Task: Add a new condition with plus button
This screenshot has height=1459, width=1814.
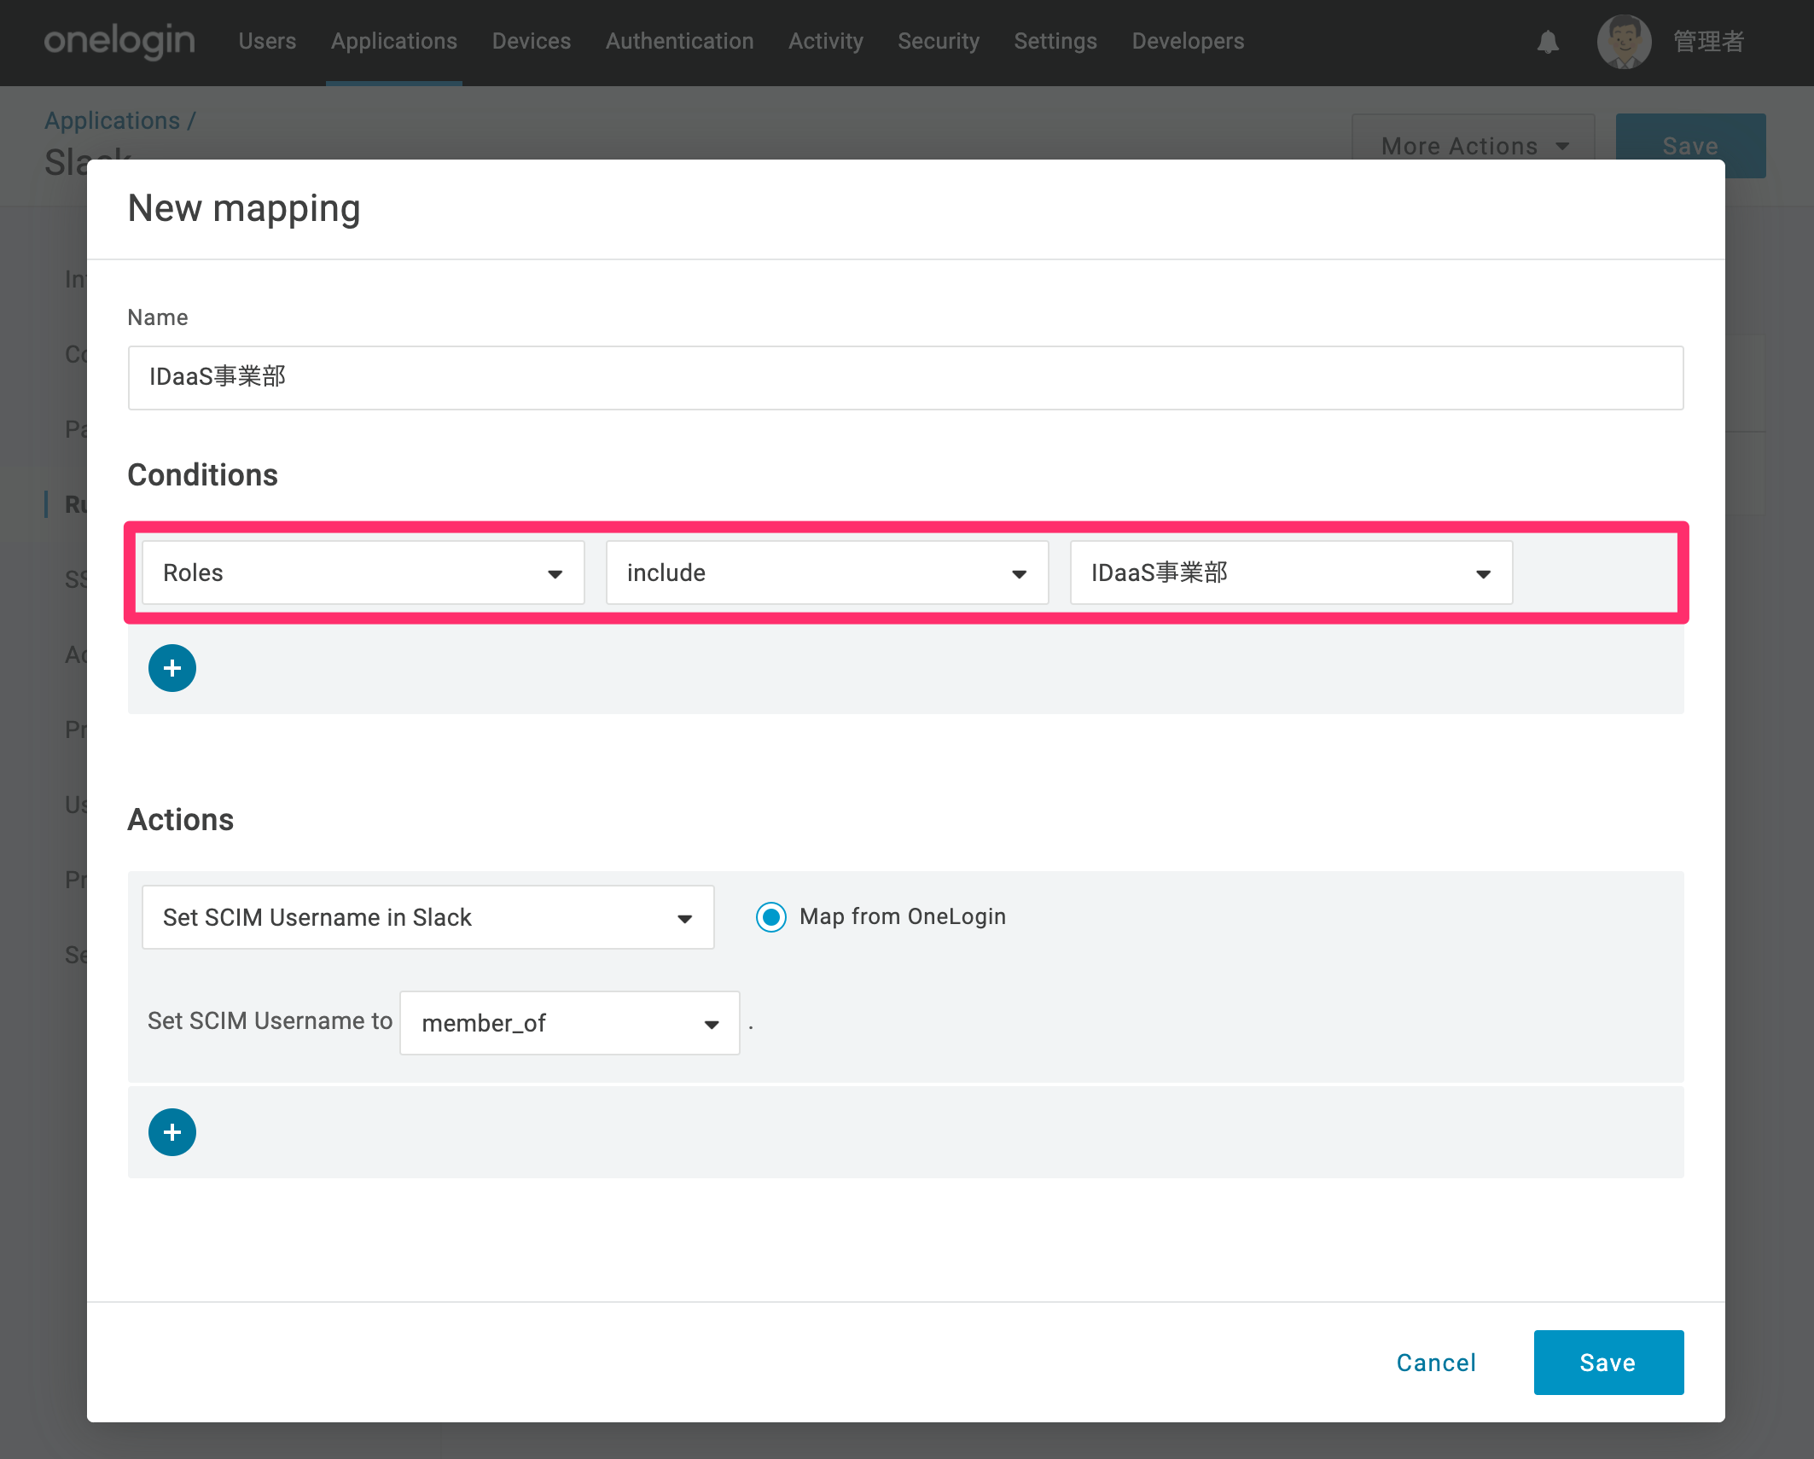Action: [x=172, y=668]
